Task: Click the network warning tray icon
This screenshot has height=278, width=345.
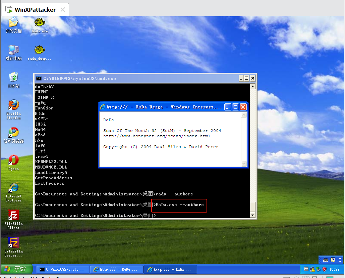Action: click(312, 269)
